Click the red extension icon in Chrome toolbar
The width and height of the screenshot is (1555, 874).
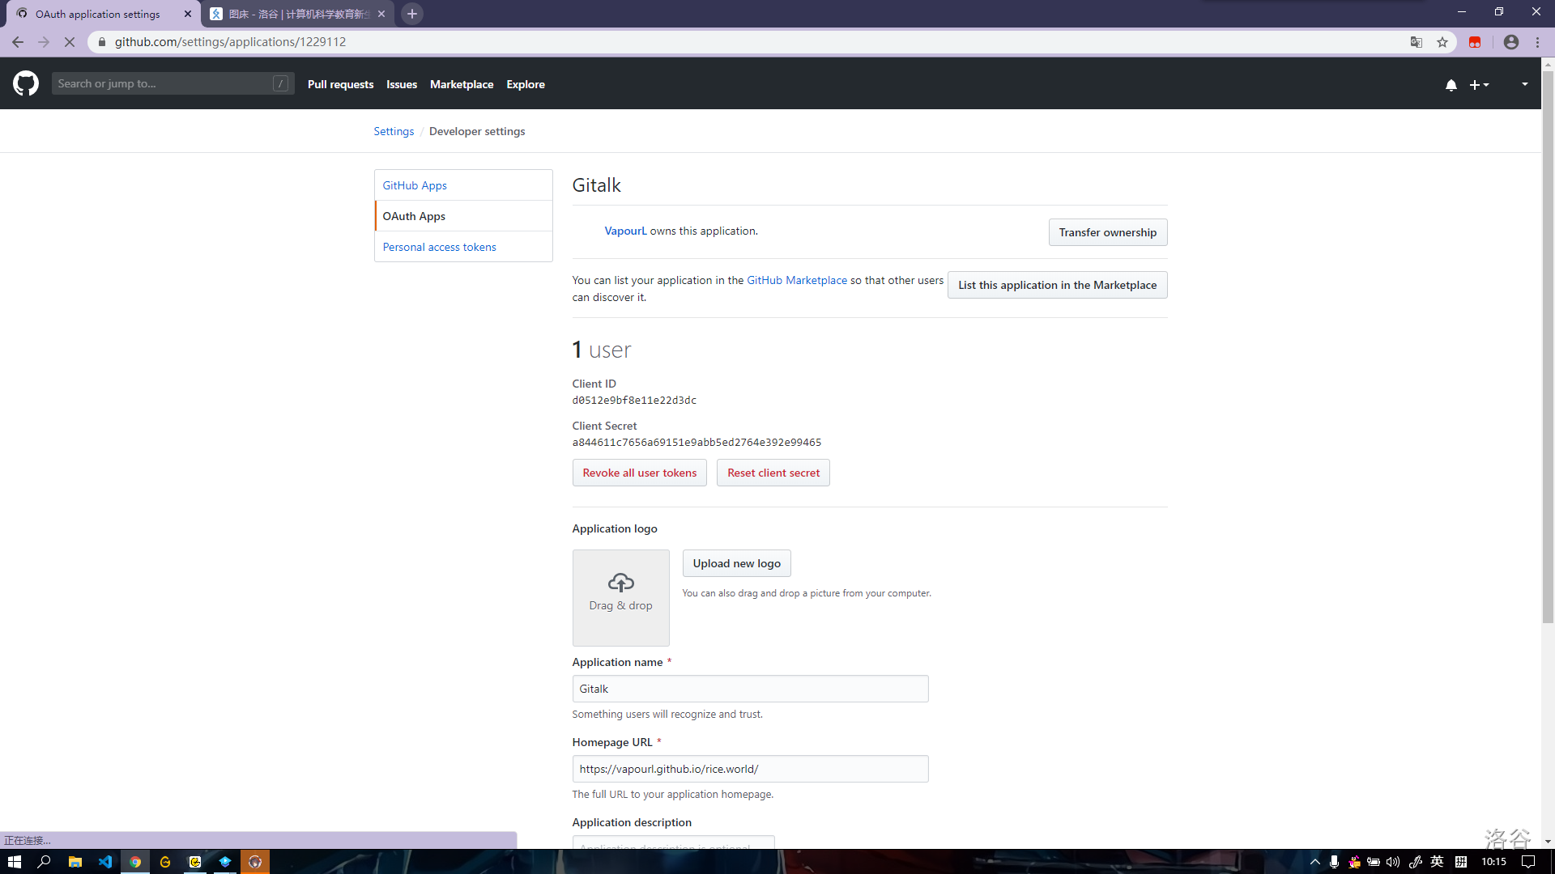(1475, 42)
